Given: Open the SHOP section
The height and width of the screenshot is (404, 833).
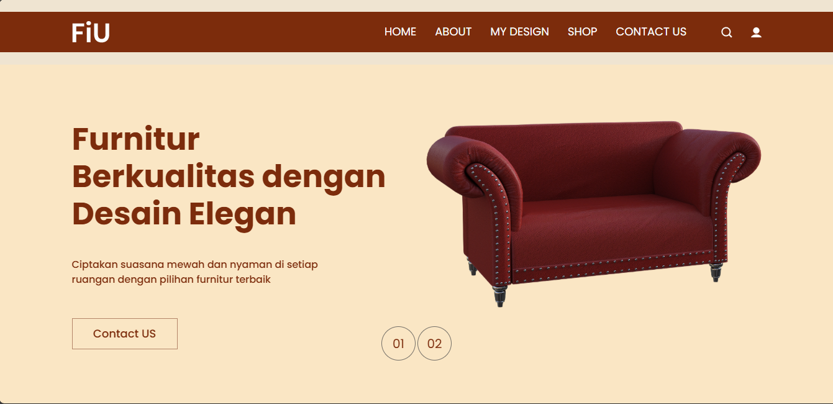Looking at the screenshot, I should click(x=582, y=32).
